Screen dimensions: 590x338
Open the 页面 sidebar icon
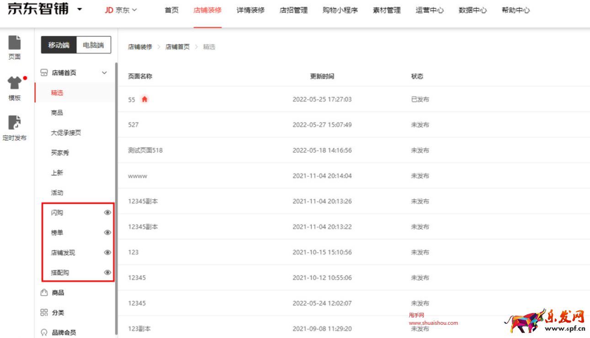(15, 42)
